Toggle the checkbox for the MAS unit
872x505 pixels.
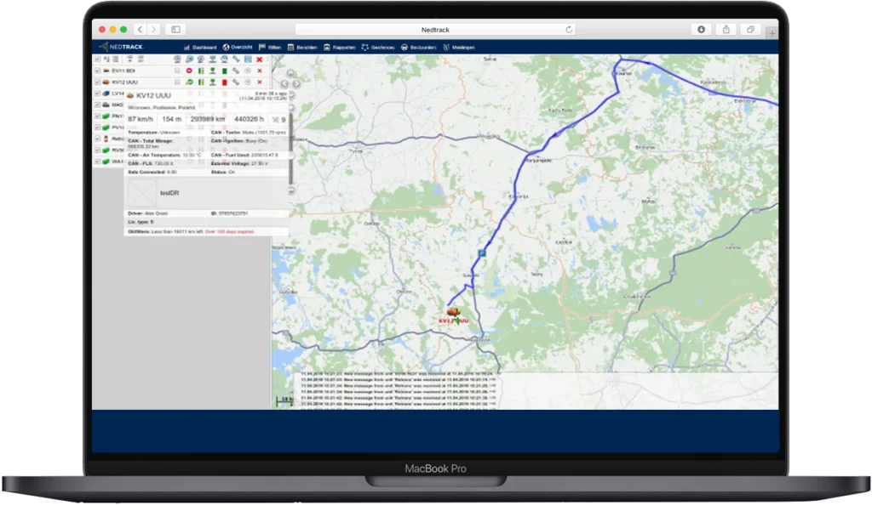(x=97, y=105)
